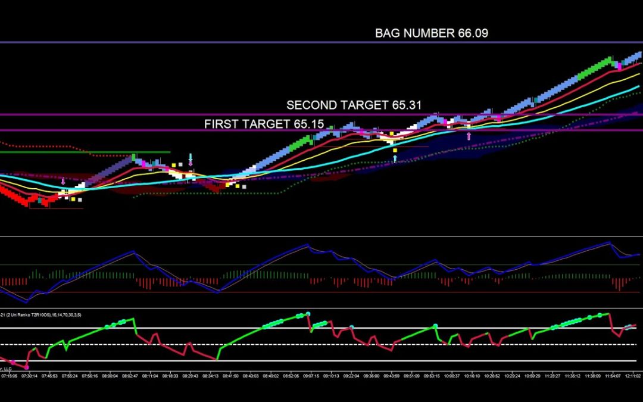The height and width of the screenshot is (402, 643).
Task: Select the FIRST TARGET 65.15 label
Action: click(x=264, y=124)
